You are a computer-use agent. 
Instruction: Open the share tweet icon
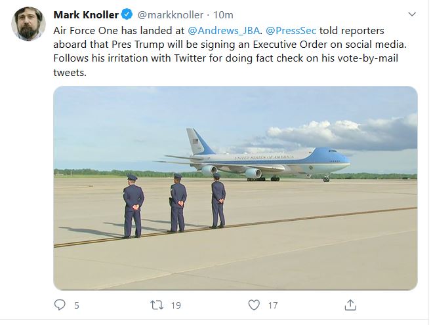pyautogui.click(x=350, y=305)
